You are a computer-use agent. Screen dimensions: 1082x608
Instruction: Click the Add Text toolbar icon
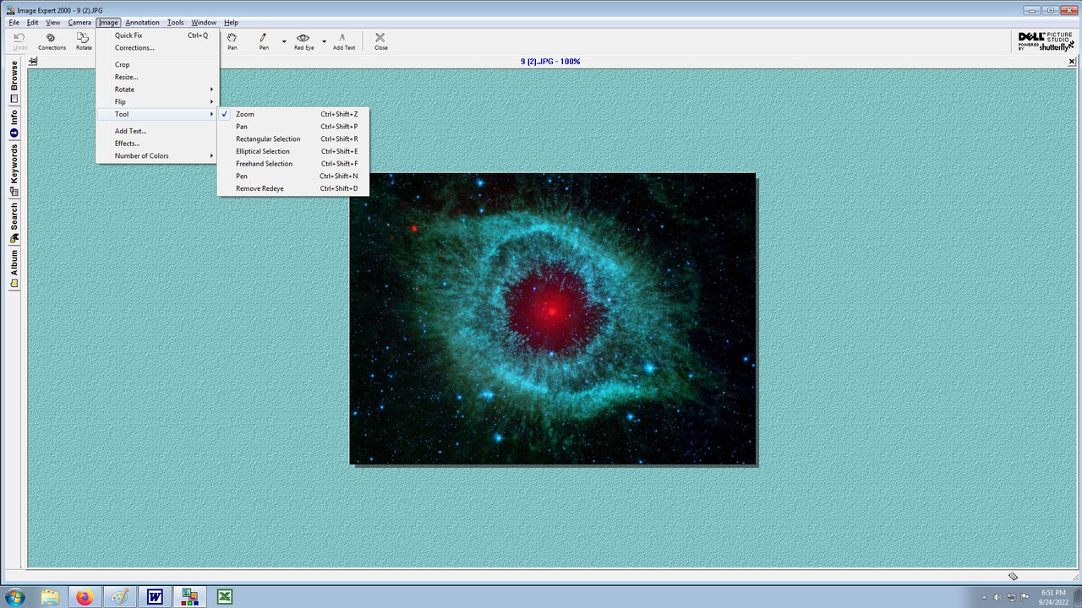[x=343, y=41]
